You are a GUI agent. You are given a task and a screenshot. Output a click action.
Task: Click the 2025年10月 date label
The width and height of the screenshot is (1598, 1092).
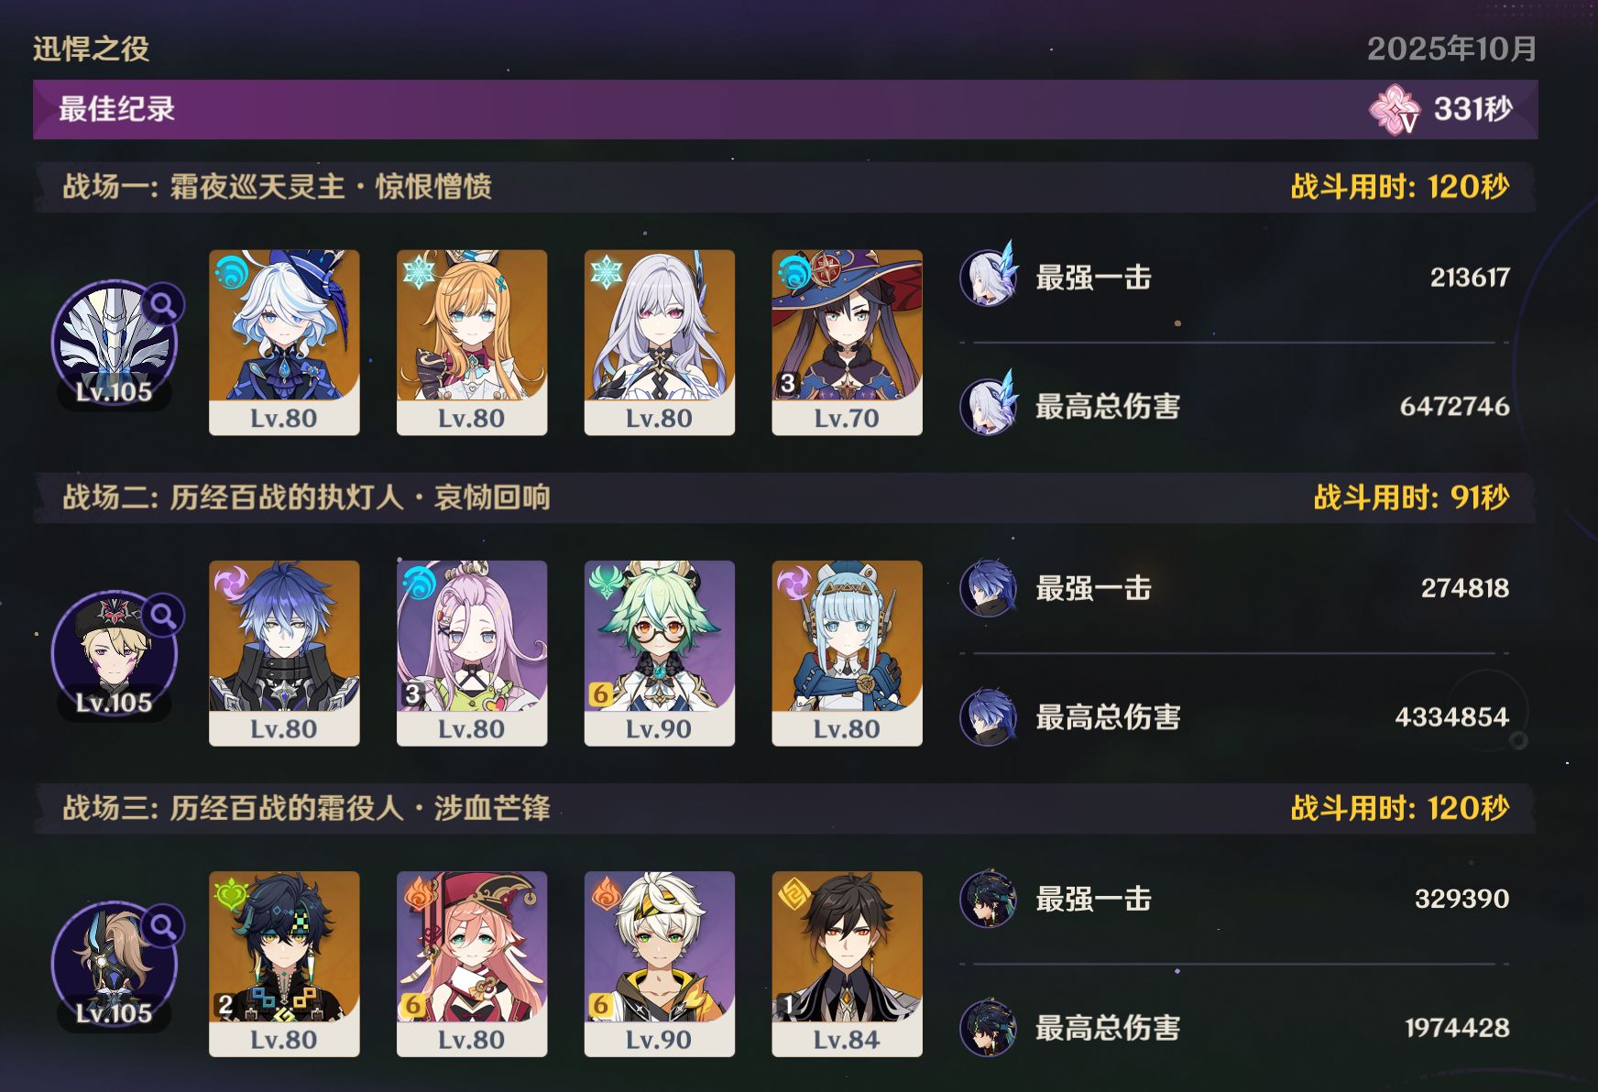coord(1452,49)
